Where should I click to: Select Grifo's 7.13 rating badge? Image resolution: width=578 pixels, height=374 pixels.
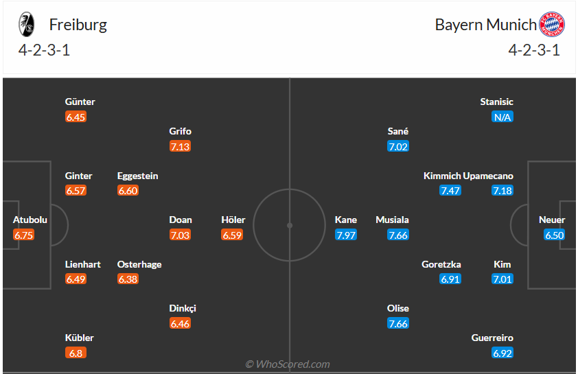click(180, 146)
